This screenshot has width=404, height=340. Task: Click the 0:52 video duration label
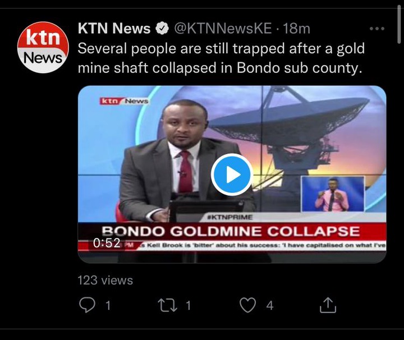tap(107, 242)
